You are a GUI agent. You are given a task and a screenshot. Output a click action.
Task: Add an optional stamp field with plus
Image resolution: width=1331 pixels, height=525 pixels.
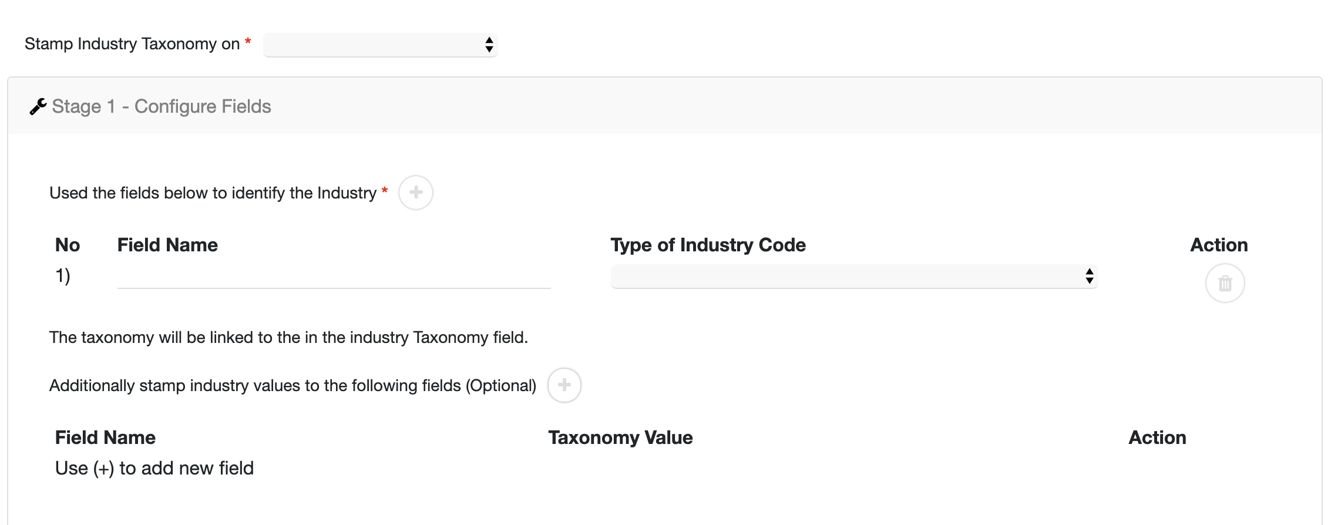click(564, 385)
